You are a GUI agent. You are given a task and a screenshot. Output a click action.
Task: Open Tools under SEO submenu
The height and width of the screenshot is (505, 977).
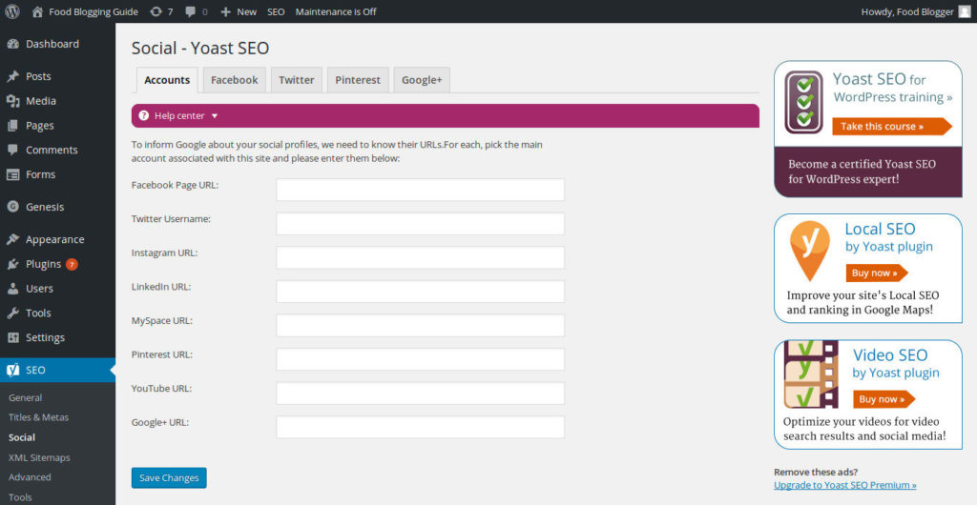(20, 497)
